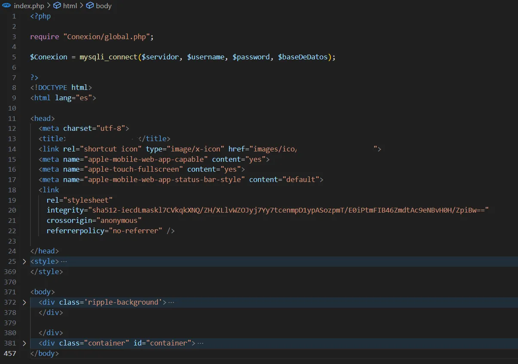Click referrerpolicy="no-referrer" attribute
The width and height of the screenshot is (518, 364).
pyautogui.click(x=104, y=231)
